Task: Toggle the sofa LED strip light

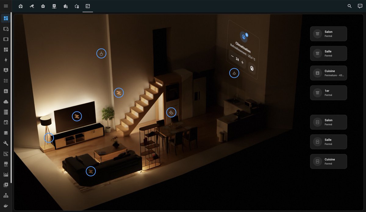Action: point(91,171)
